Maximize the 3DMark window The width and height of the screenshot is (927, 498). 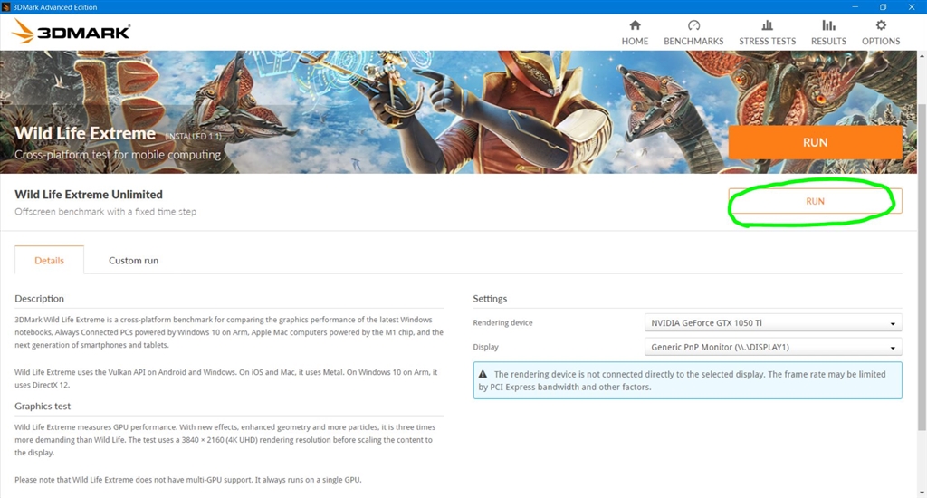pos(883,7)
